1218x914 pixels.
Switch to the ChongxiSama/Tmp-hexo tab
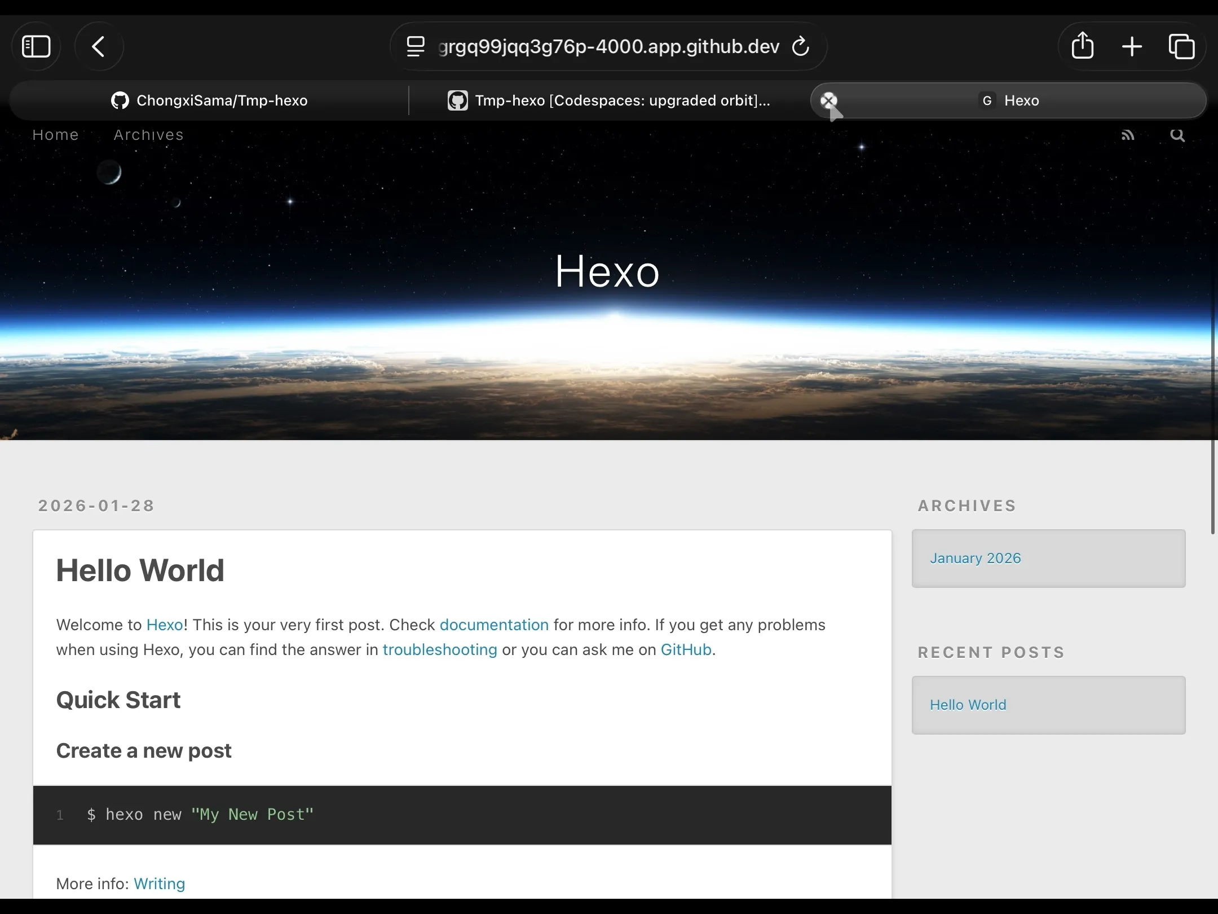pos(209,100)
